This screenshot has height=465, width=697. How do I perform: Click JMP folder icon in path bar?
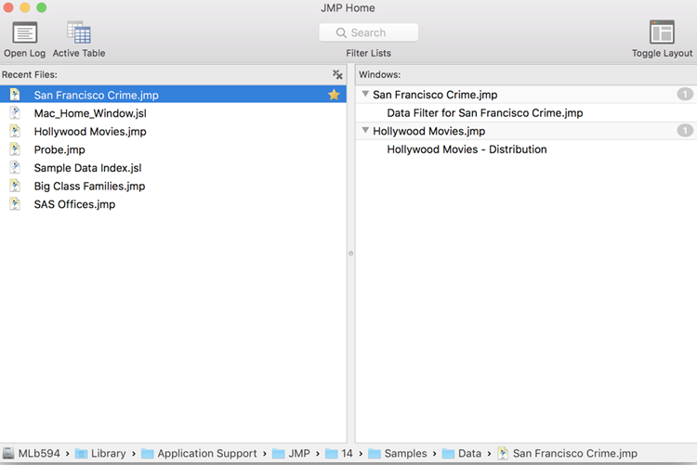click(x=279, y=454)
